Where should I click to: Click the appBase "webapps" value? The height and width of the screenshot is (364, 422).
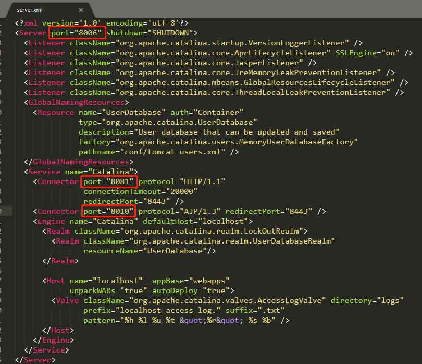(x=208, y=281)
